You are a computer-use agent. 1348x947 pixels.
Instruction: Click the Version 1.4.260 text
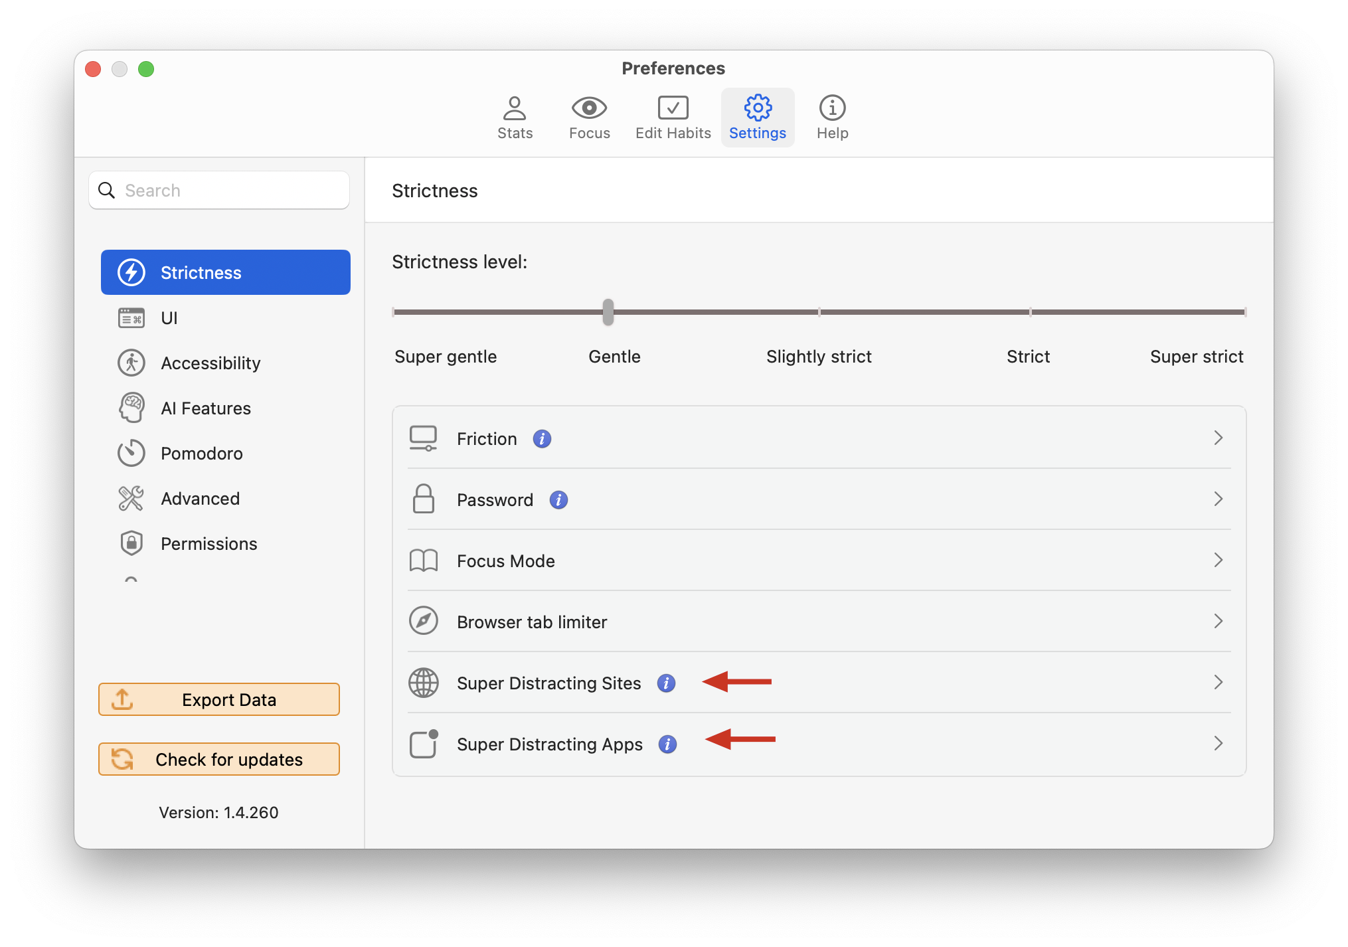point(218,813)
